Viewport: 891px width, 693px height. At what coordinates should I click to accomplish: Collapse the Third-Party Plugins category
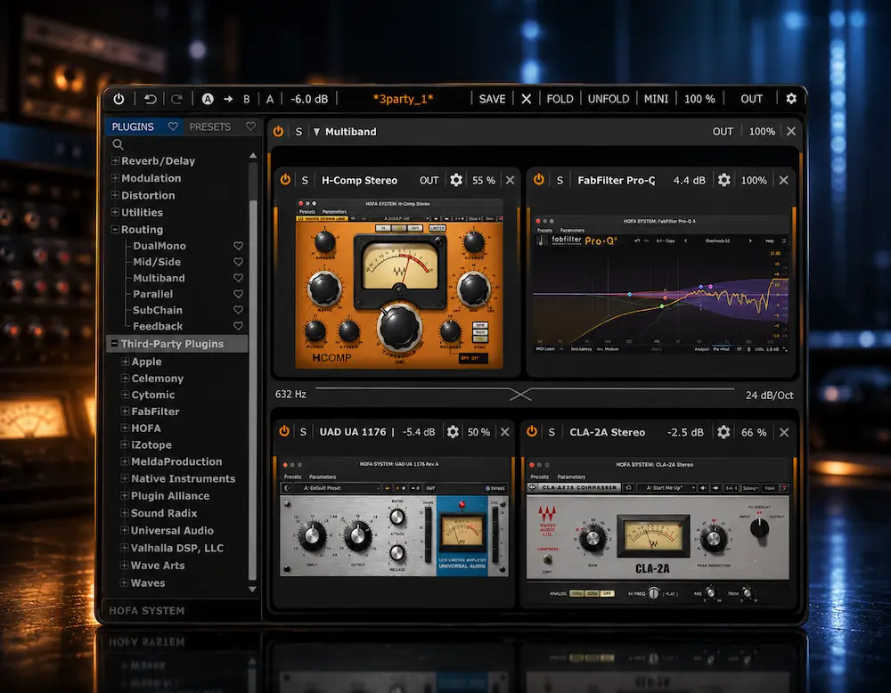pos(114,343)
